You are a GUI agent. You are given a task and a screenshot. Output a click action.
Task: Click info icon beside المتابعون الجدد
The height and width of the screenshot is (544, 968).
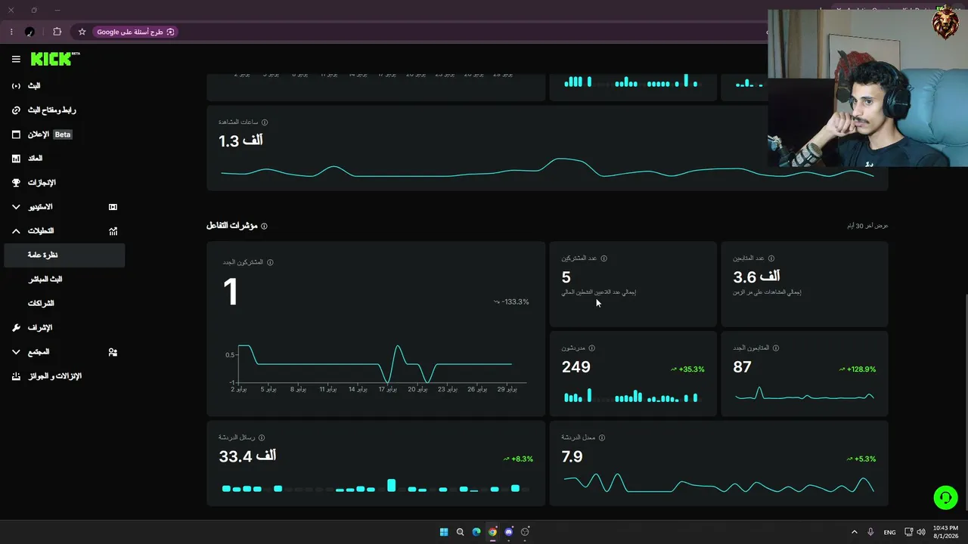click(x=776, y=348)
